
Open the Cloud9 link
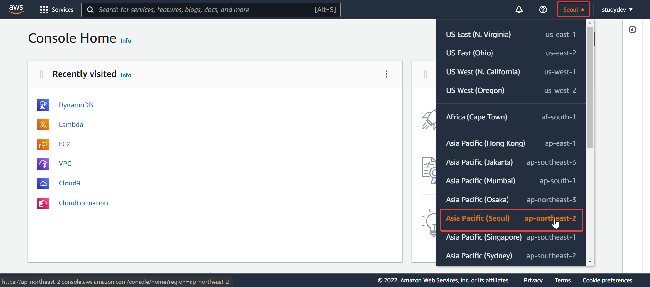point(69,183)
